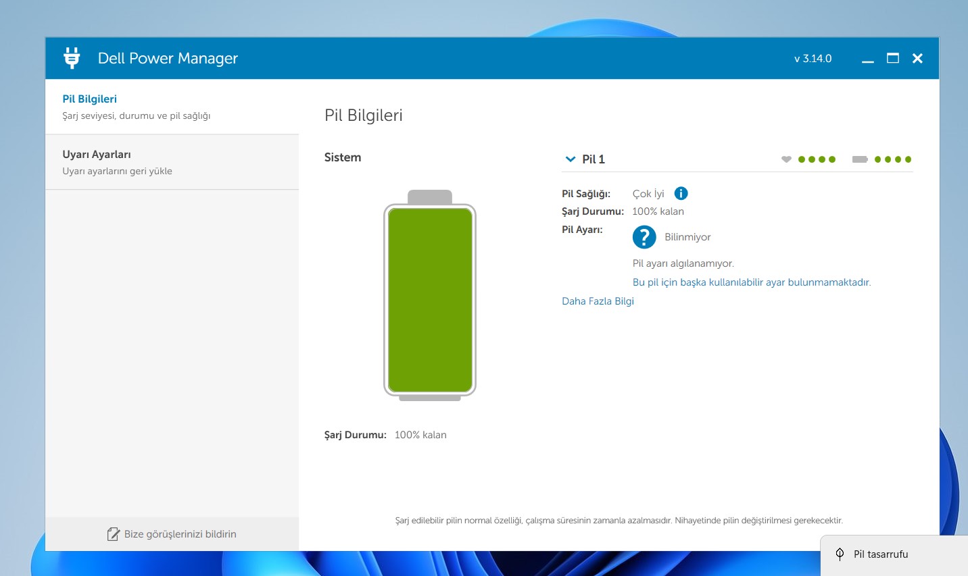
Task: Click the Pil tasarrufu notification
Action: click(x=881, y=554)
